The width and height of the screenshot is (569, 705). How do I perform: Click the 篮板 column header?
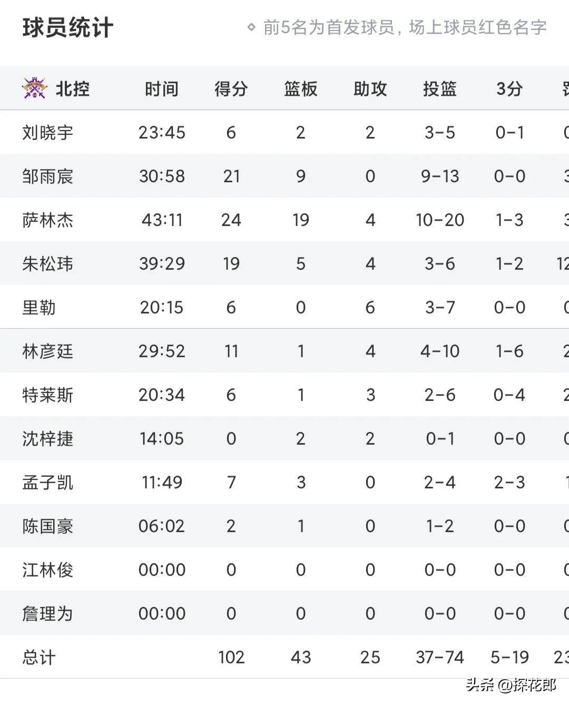(300, 89)
